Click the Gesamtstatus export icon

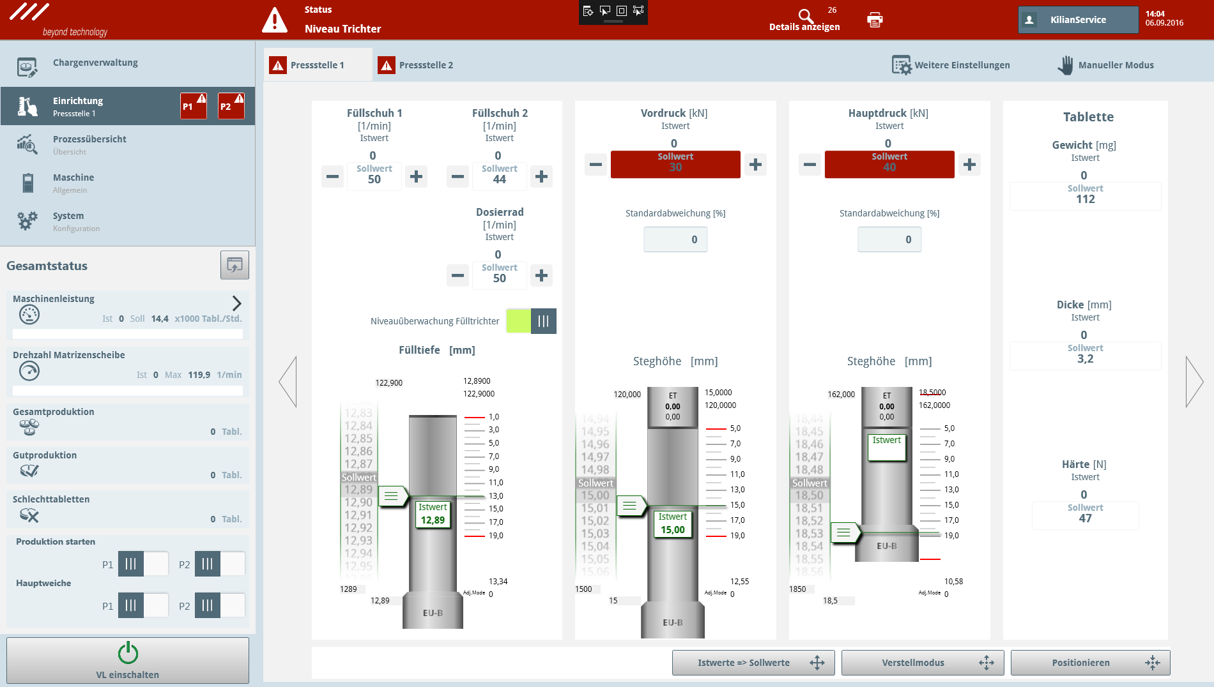[x=234, y=265]
